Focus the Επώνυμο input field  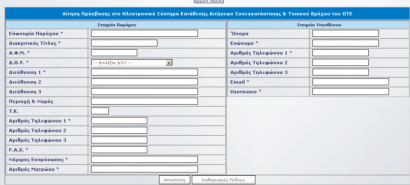345,43
